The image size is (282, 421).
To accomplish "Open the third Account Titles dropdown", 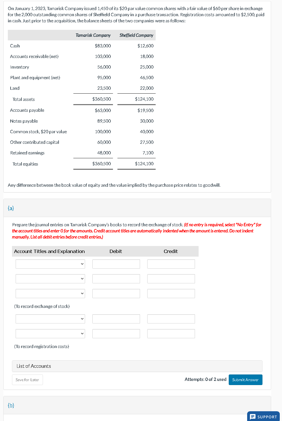I will click(50, 293).
